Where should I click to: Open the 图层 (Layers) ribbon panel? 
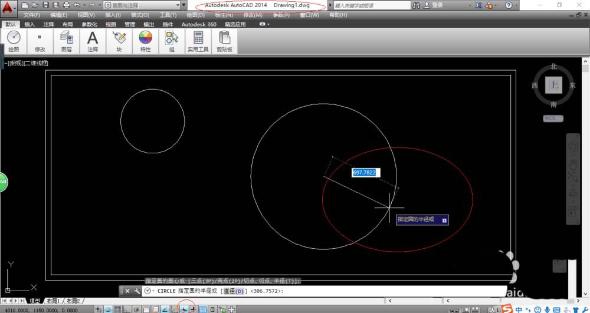click(66, 41)
